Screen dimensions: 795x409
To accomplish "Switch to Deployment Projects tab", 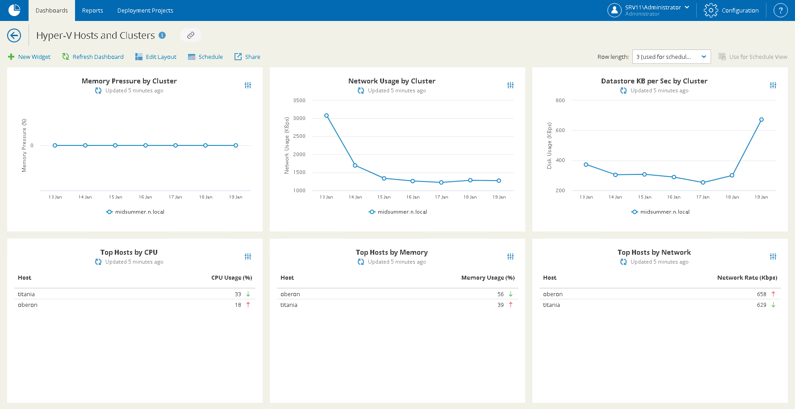I will point(145,10).
